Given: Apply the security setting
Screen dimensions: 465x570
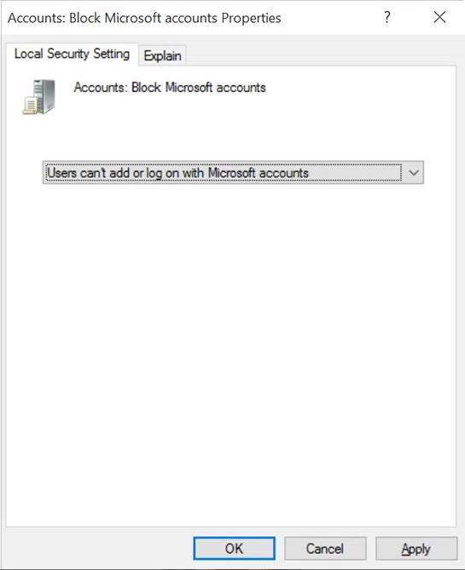Looking at the screenshot, I should [x=416, y=548].
